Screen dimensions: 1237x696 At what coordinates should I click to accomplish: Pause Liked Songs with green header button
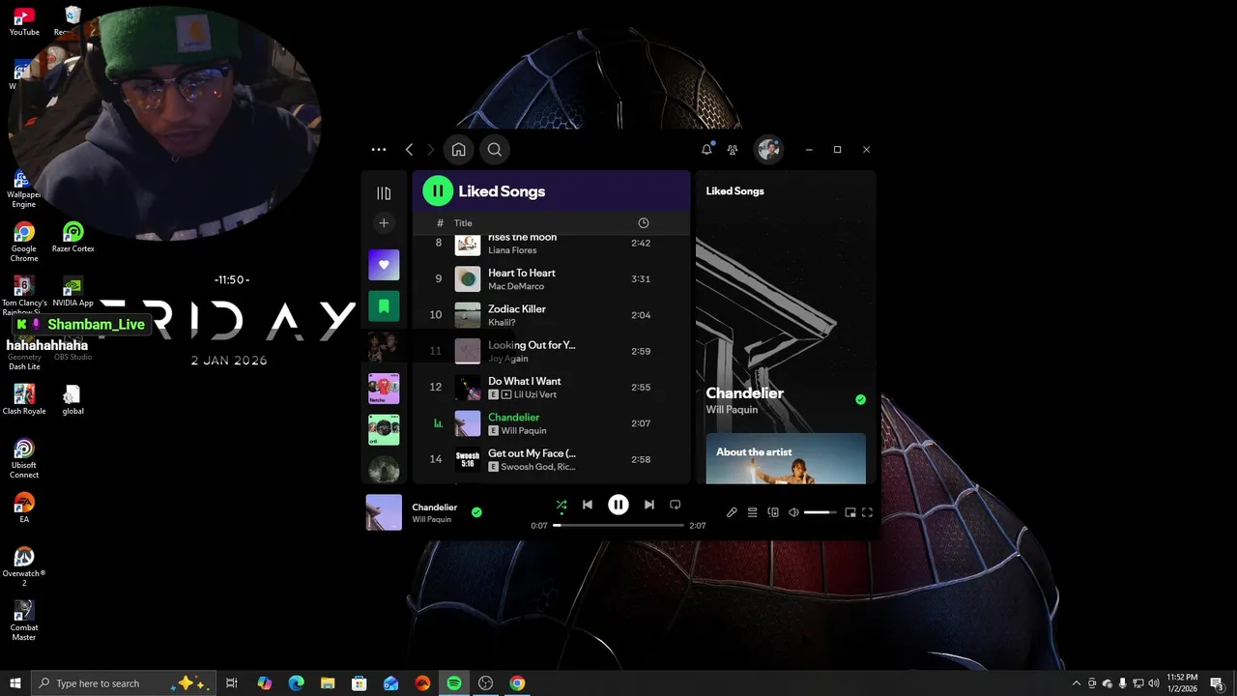point(438,191)
